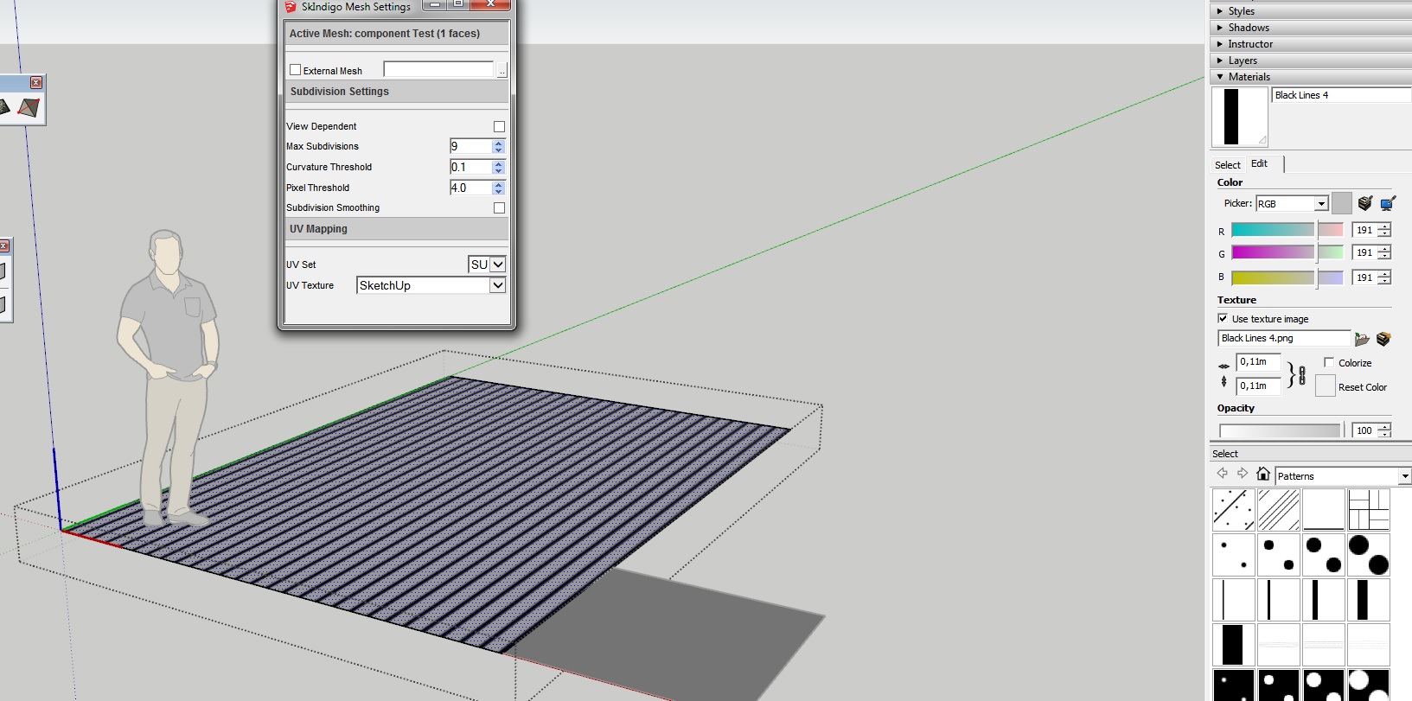Click the red R color slider
Screen dimensions: 1412x701
click(x=1272, y=230)
